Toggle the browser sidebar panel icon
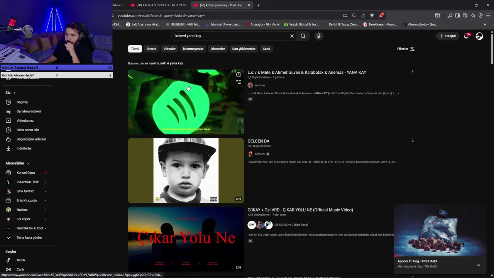 coord(457,15)
